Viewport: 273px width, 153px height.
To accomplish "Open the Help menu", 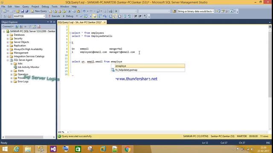I will [x=74, y=7].
